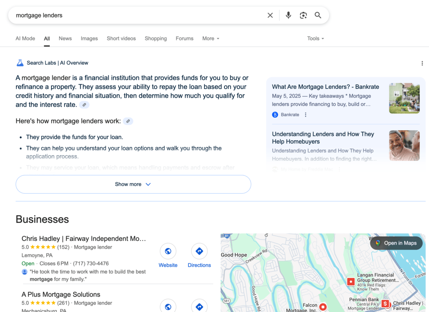
Task: Click Directions icon for Chris Hadley
Action: click(199, 251)
